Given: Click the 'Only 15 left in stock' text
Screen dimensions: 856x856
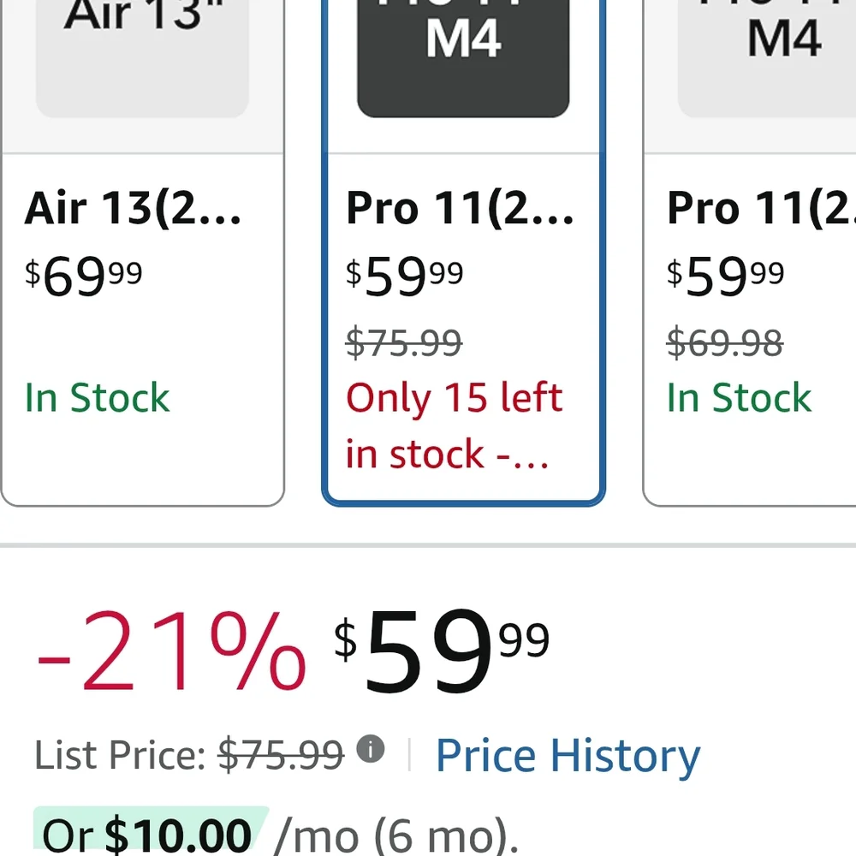Looking at the screenshot, I should tap(455, 425).
